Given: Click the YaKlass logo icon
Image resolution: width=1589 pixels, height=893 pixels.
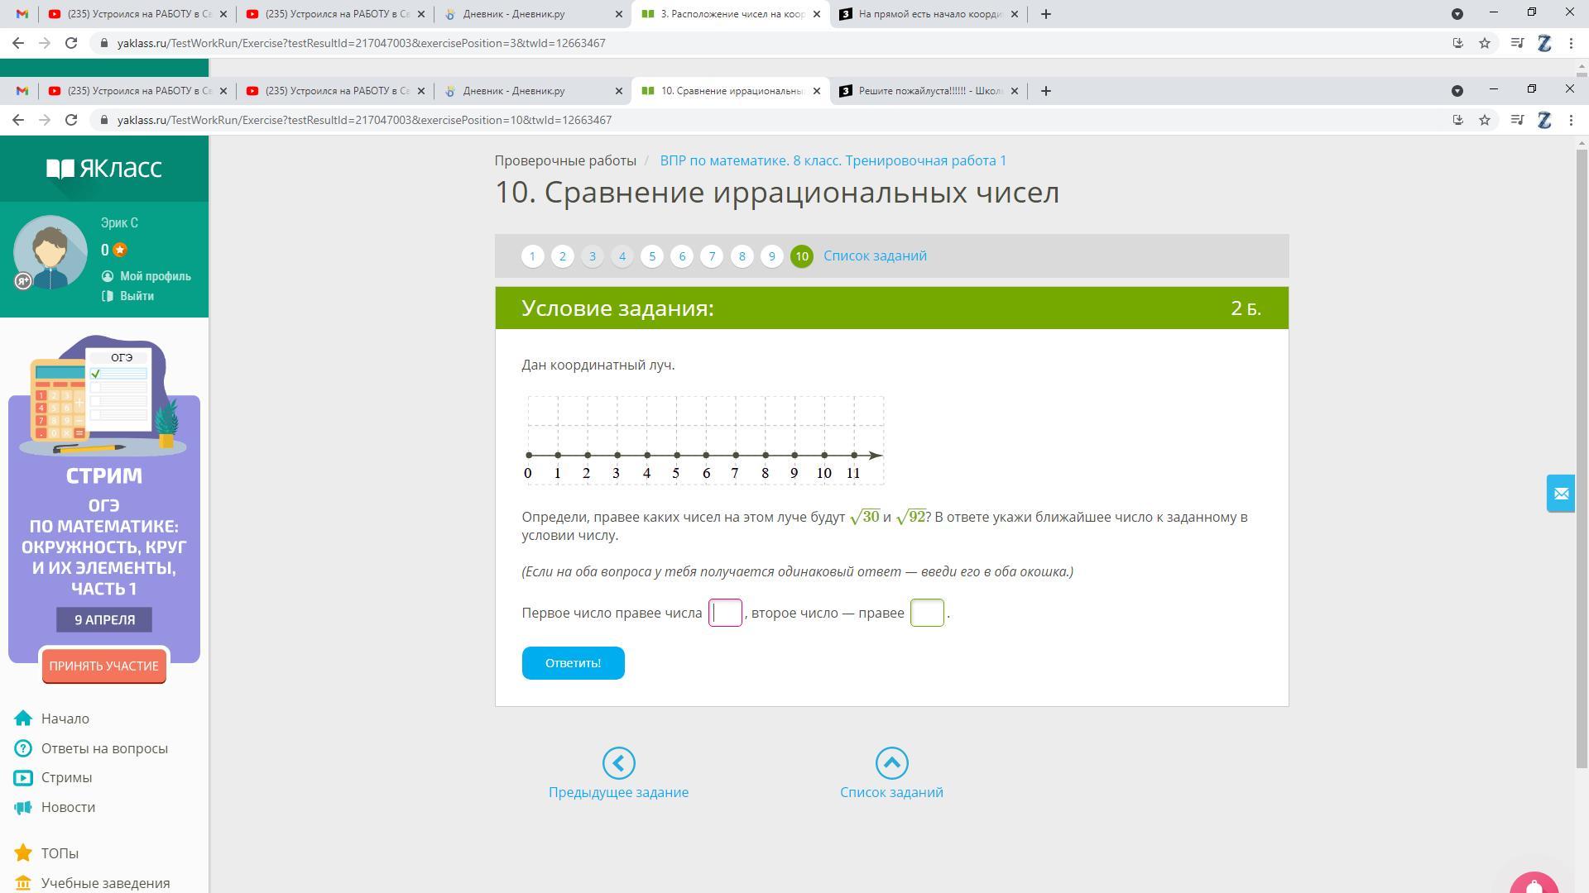Looking at the screenshot, I should tap(60, 169).
